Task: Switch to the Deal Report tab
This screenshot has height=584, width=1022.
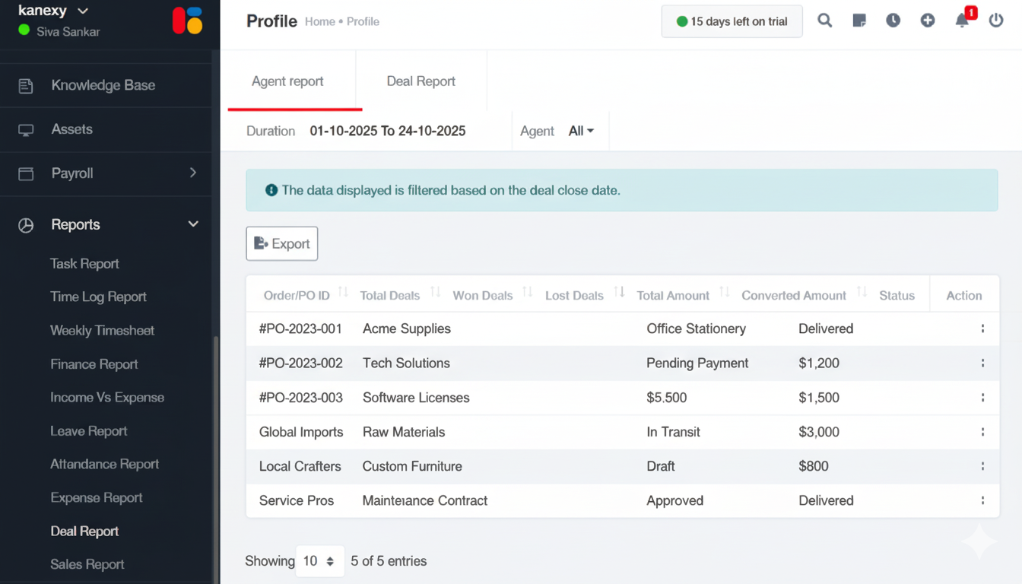Action: [x=421, y=81]
